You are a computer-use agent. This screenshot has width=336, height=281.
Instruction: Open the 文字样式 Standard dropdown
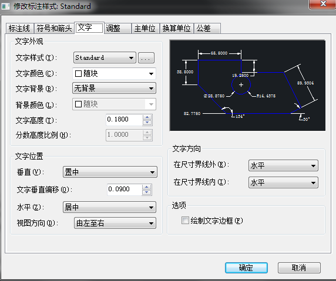(x=105, y=57)
